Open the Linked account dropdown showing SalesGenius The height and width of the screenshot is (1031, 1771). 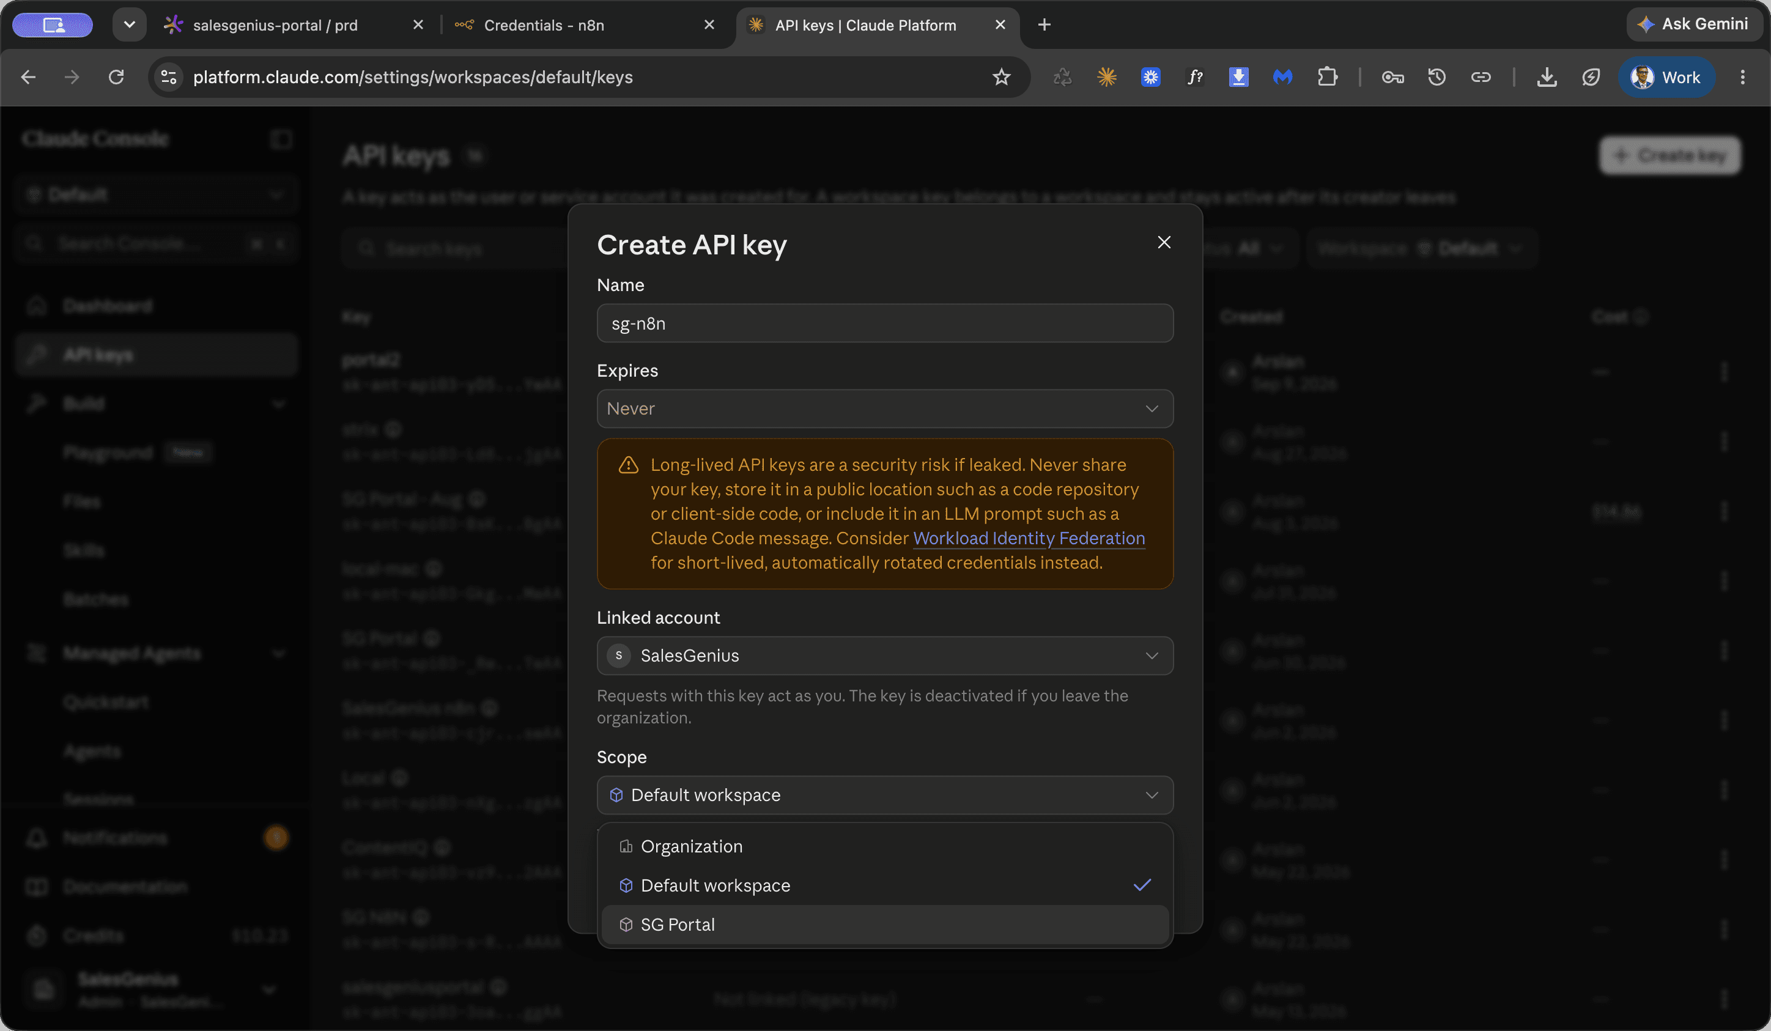click(x=885, y=656)
